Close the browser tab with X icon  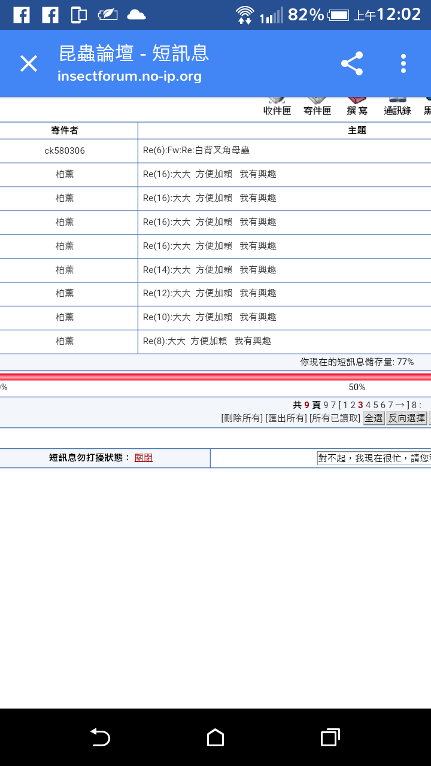(x=29, y=63)
